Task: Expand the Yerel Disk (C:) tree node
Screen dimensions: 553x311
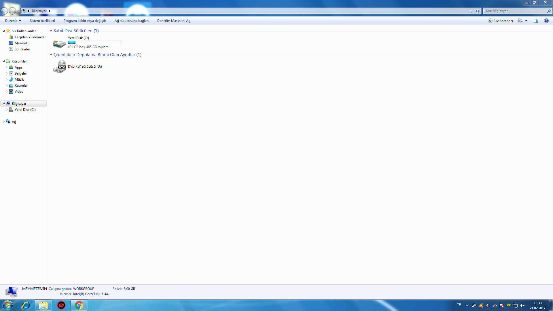Action: (x=7, y=110)
